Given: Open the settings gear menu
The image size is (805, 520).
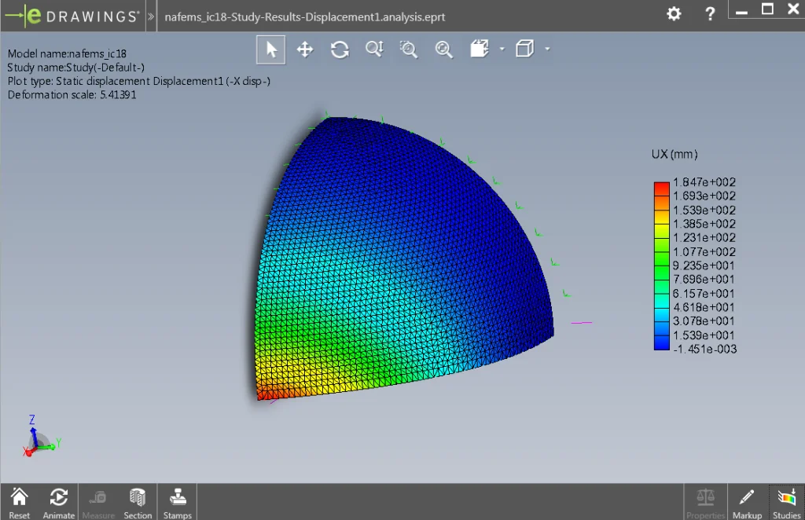Looking at the screenshot, I should [x=673, y=13].
